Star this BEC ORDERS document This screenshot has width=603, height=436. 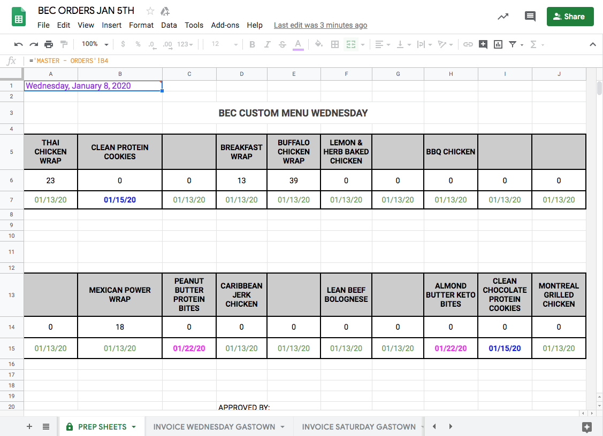point(150,11)
